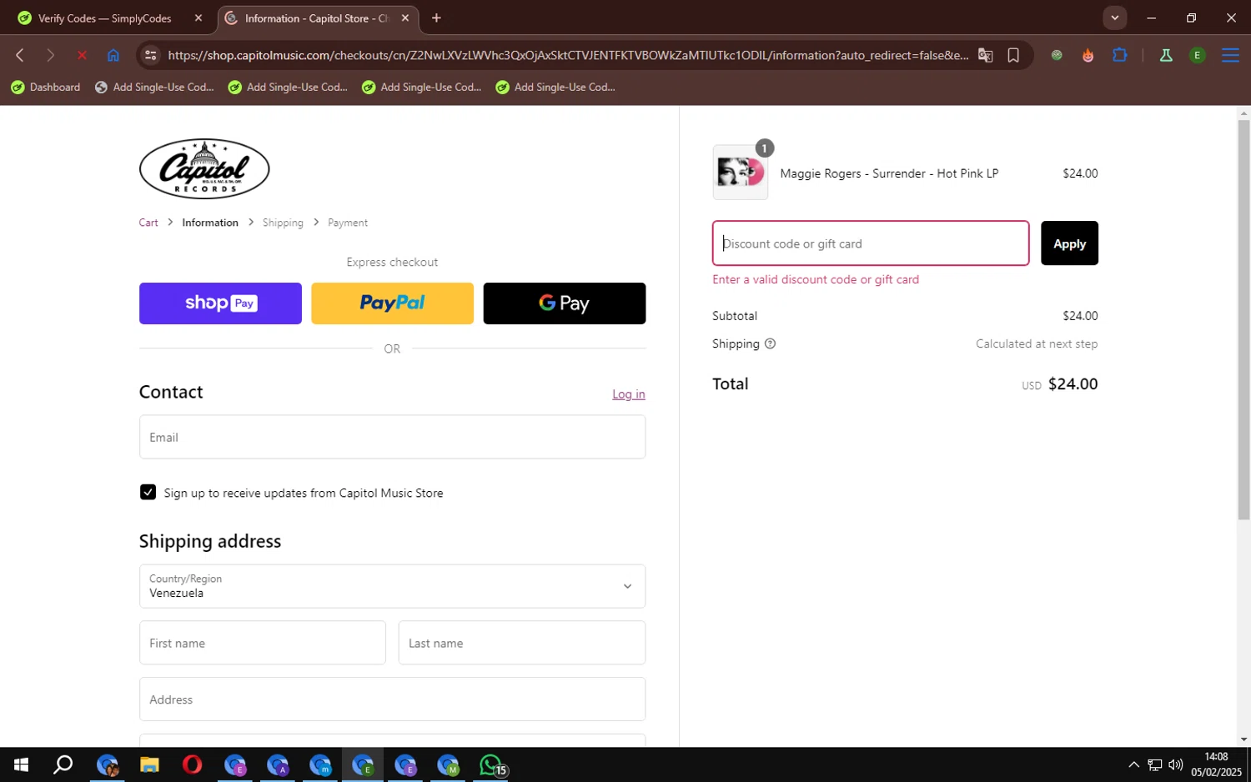Click the address bar URL
Image resolution: width=1251 pixels, height=782 pixels.
click(567, 55)
